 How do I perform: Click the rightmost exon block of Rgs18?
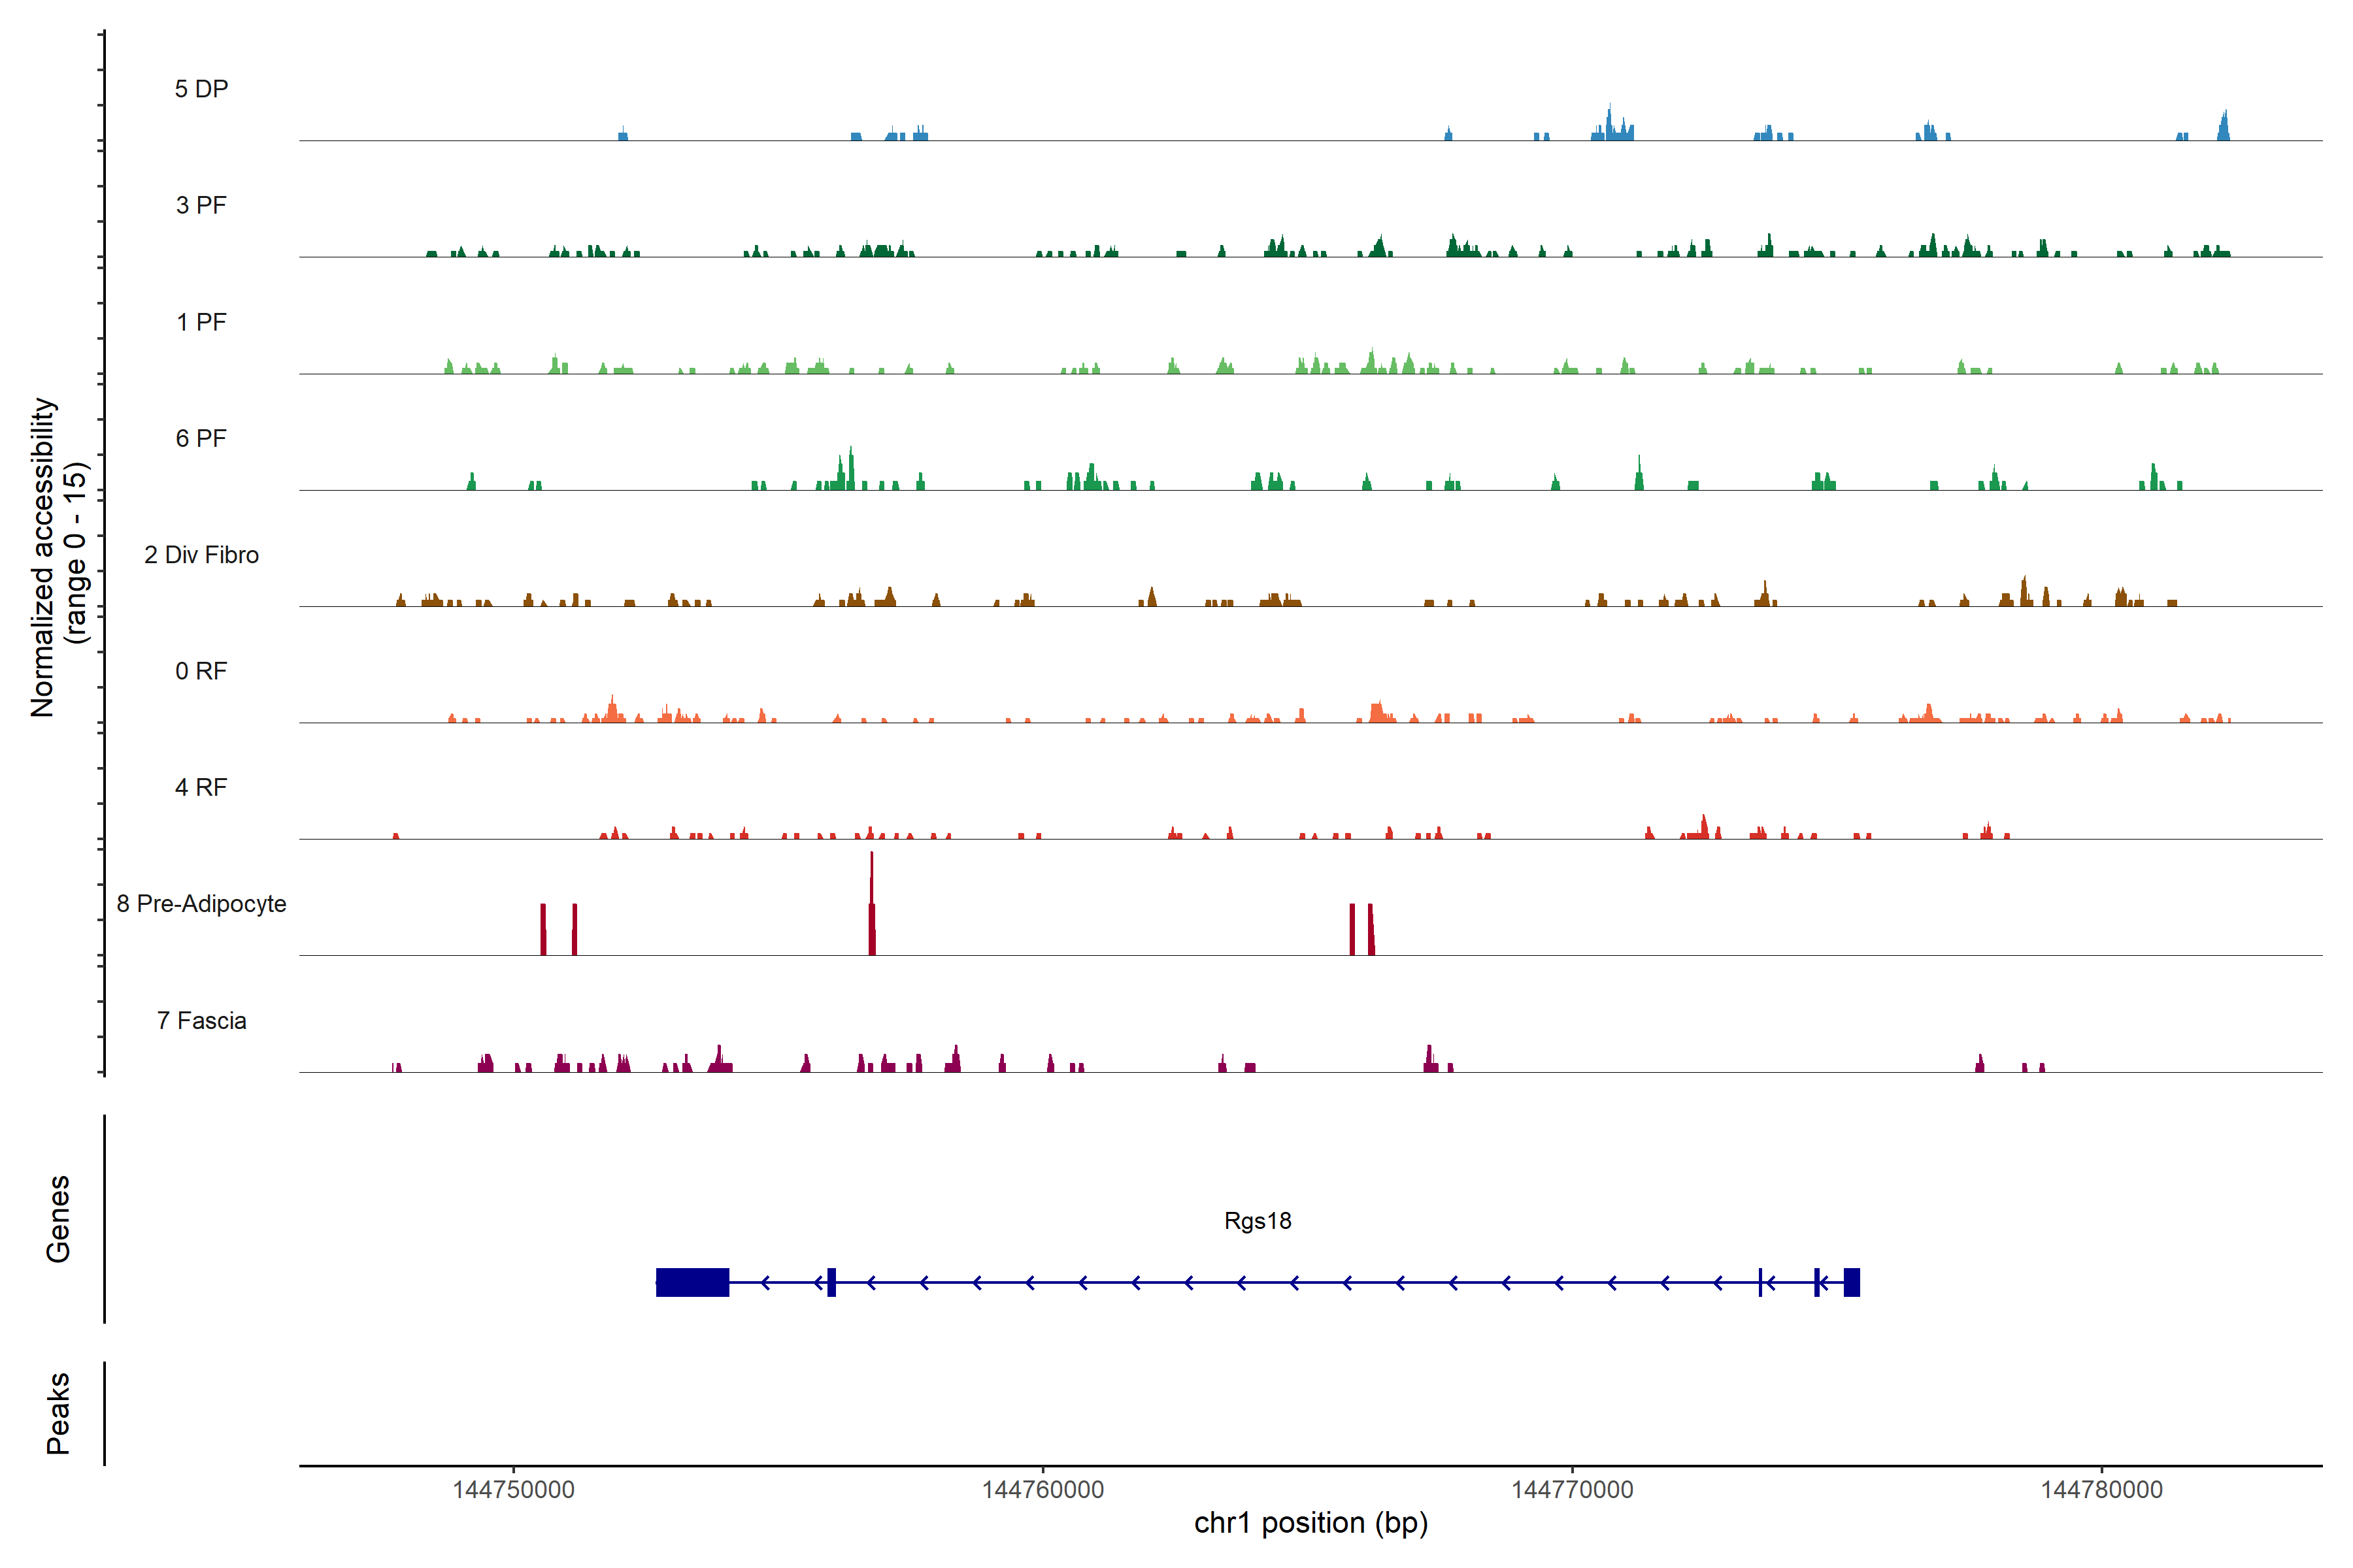(1852, 1282)
